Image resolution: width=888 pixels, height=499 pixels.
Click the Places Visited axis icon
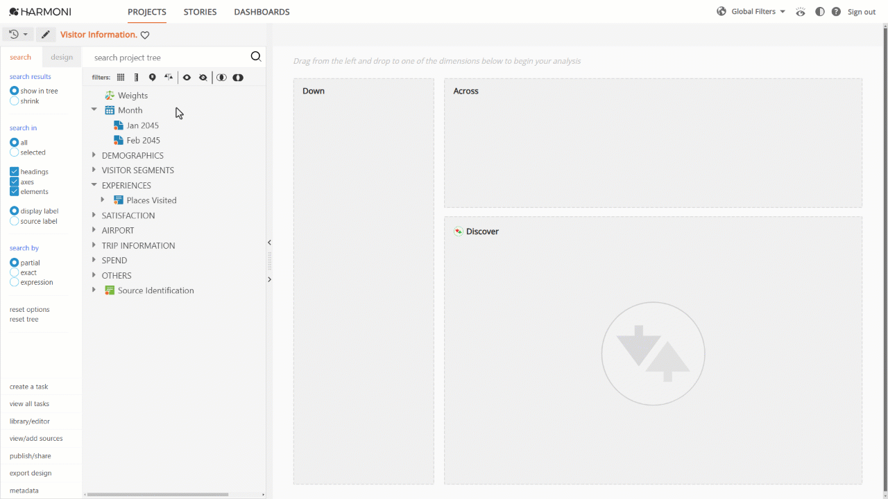119,200
